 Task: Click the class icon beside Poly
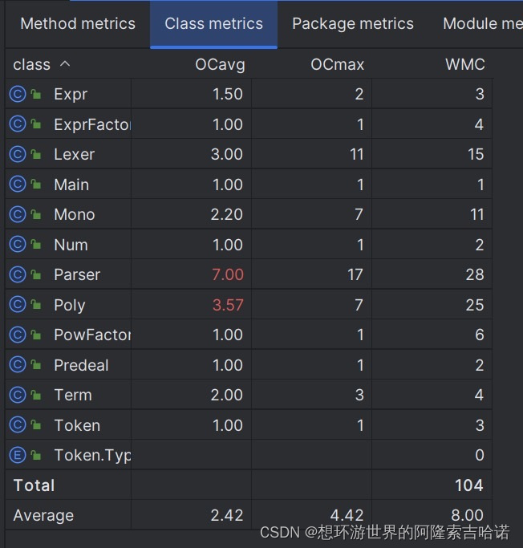(x=18, y=304)
